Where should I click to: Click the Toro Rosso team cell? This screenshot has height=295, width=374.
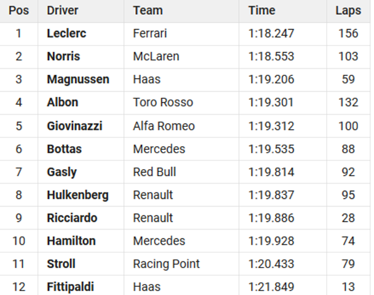tap(163, 102)
